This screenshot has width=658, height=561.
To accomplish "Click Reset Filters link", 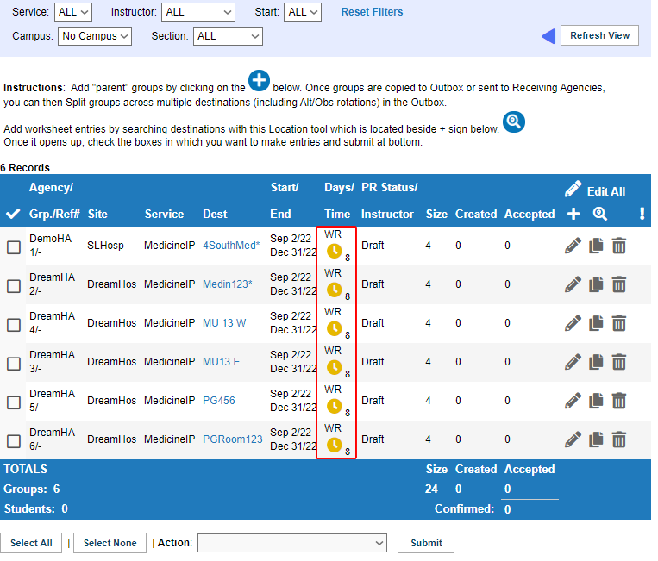I will (x=372, y=12).
